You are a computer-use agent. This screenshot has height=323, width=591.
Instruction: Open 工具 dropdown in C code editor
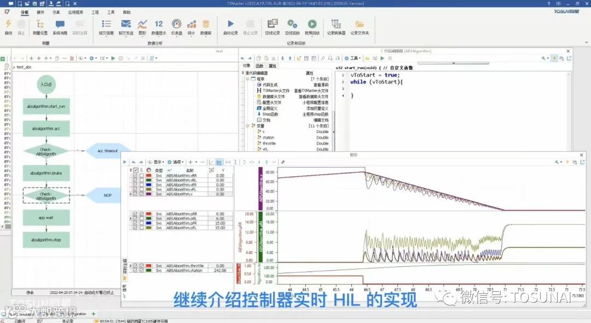pyautogui.click(x=353, y=59)
